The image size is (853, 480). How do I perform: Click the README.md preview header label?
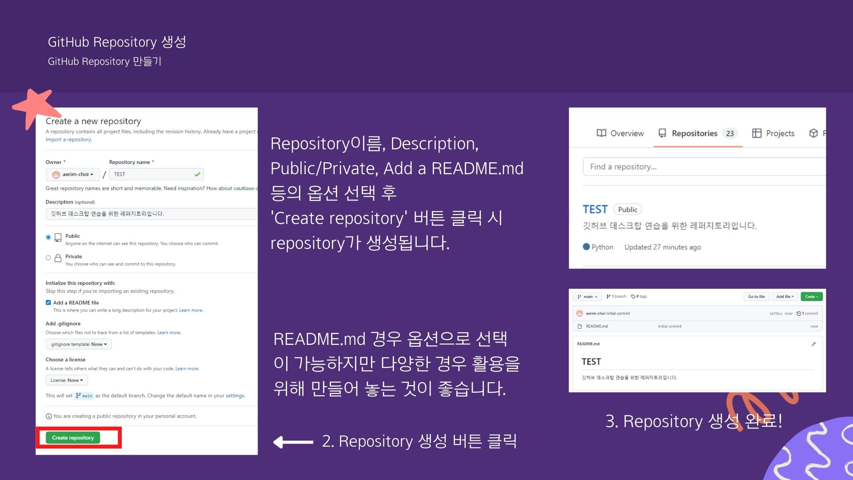(588, 344)
